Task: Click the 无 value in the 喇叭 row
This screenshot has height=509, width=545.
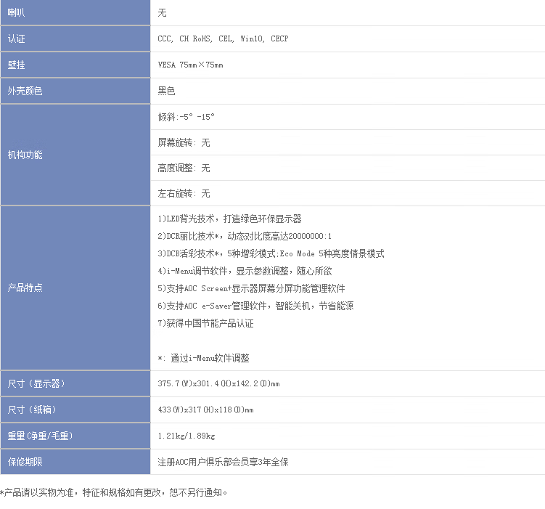Action: click(162, 13)
